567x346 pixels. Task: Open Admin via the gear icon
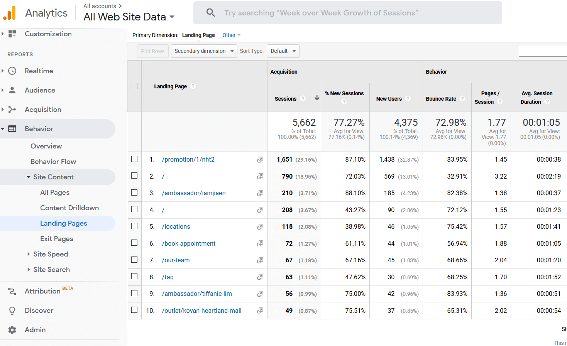point(12,330)
